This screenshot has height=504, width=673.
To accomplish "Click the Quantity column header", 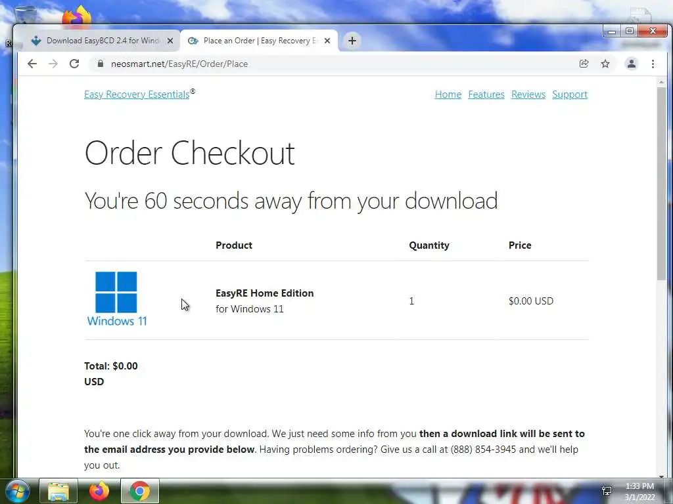I will [x=429, y=245].
